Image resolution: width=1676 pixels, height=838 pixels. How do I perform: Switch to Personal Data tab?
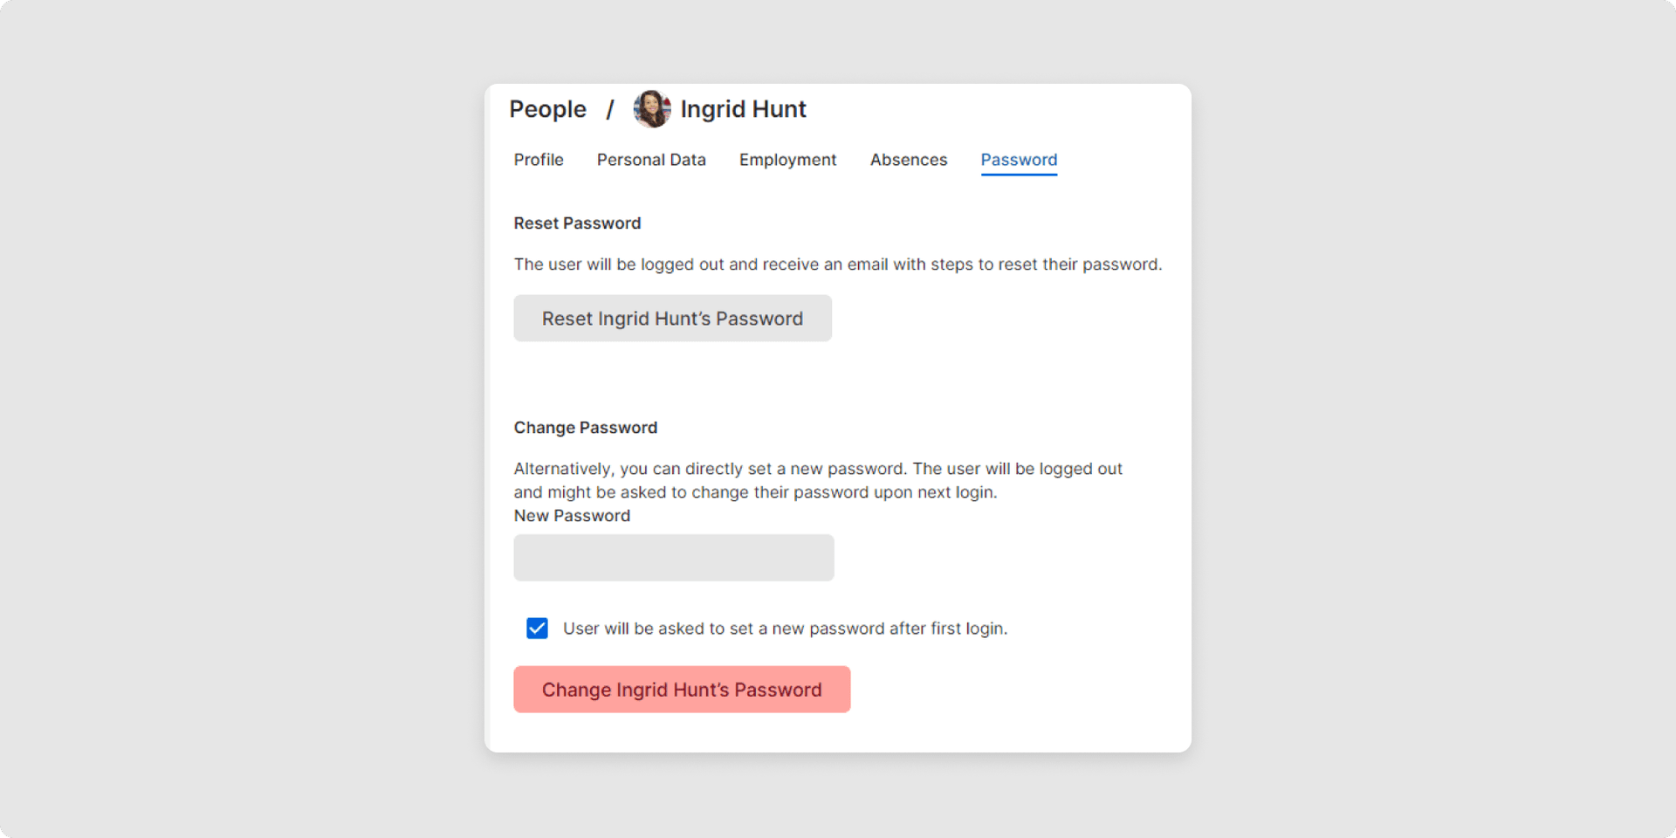pos(651,160)
